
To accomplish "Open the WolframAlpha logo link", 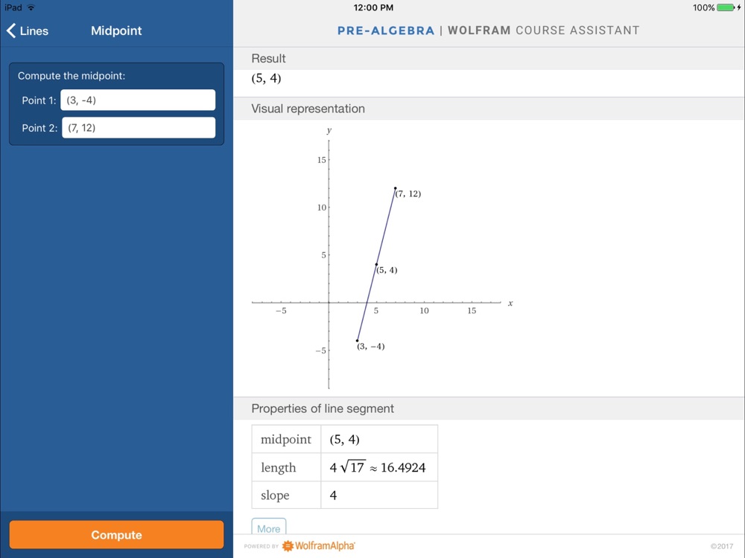I will click(x=319, y=545).
